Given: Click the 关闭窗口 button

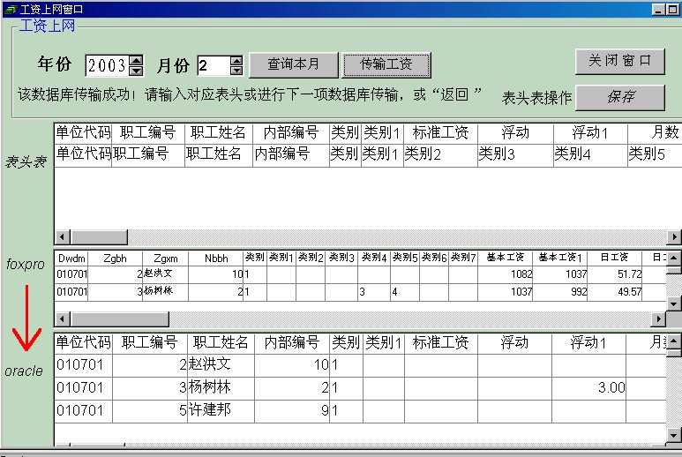Looking at the screenshot, I should [x=619, y=61].
